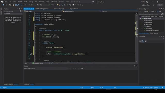The image size is (165, 93).
Task: Click the feedback icon next to Live Share
Action: (154, 5)
